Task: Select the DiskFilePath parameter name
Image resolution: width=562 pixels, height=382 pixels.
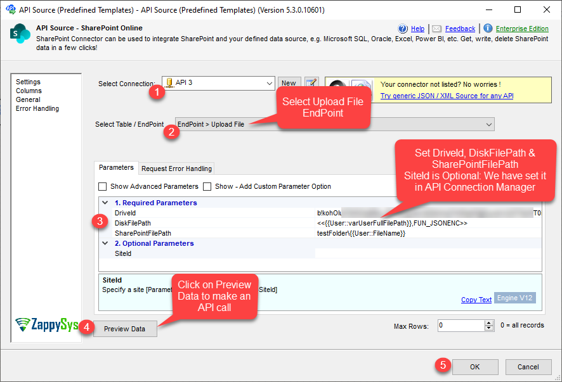Action: pos(133,223)
